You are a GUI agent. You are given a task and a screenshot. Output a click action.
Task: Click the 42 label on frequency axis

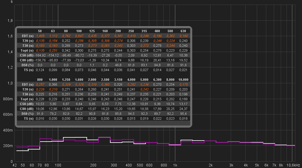pyautogui.click(x=15, y=165)
